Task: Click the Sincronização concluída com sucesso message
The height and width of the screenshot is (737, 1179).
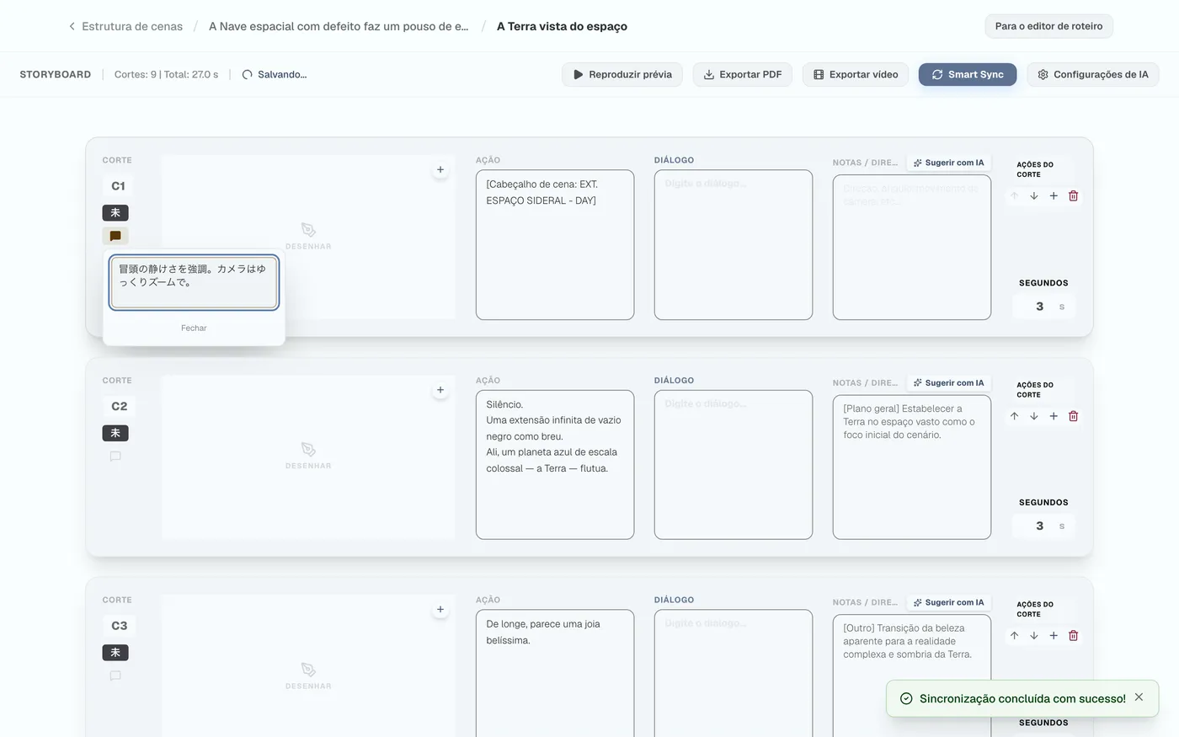Action: click(x=1022, y=698)
